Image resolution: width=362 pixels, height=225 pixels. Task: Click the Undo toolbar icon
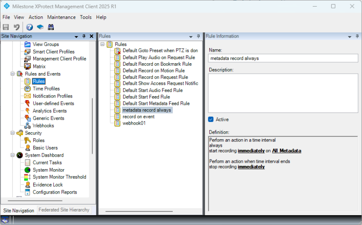click(x=17, y=27)
